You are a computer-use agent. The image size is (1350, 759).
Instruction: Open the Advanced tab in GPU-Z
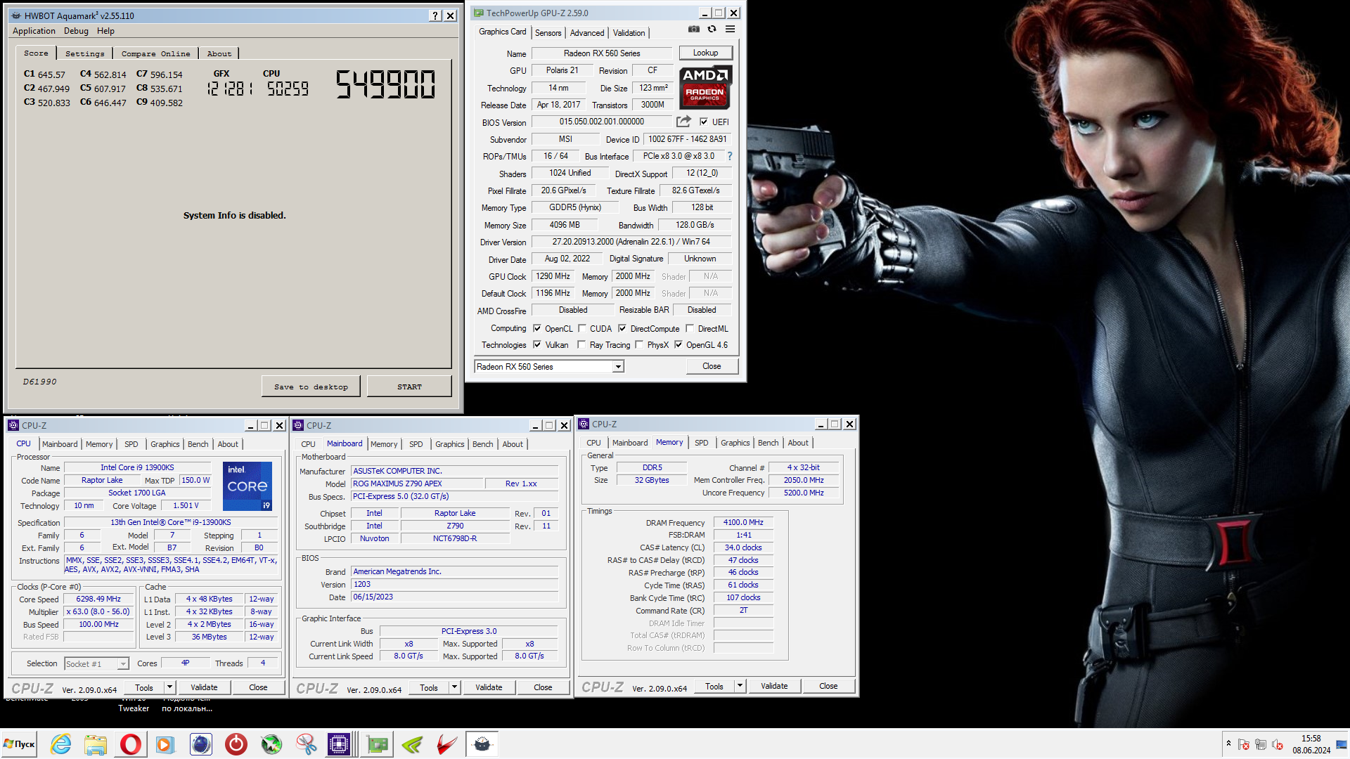click(587, 32)
